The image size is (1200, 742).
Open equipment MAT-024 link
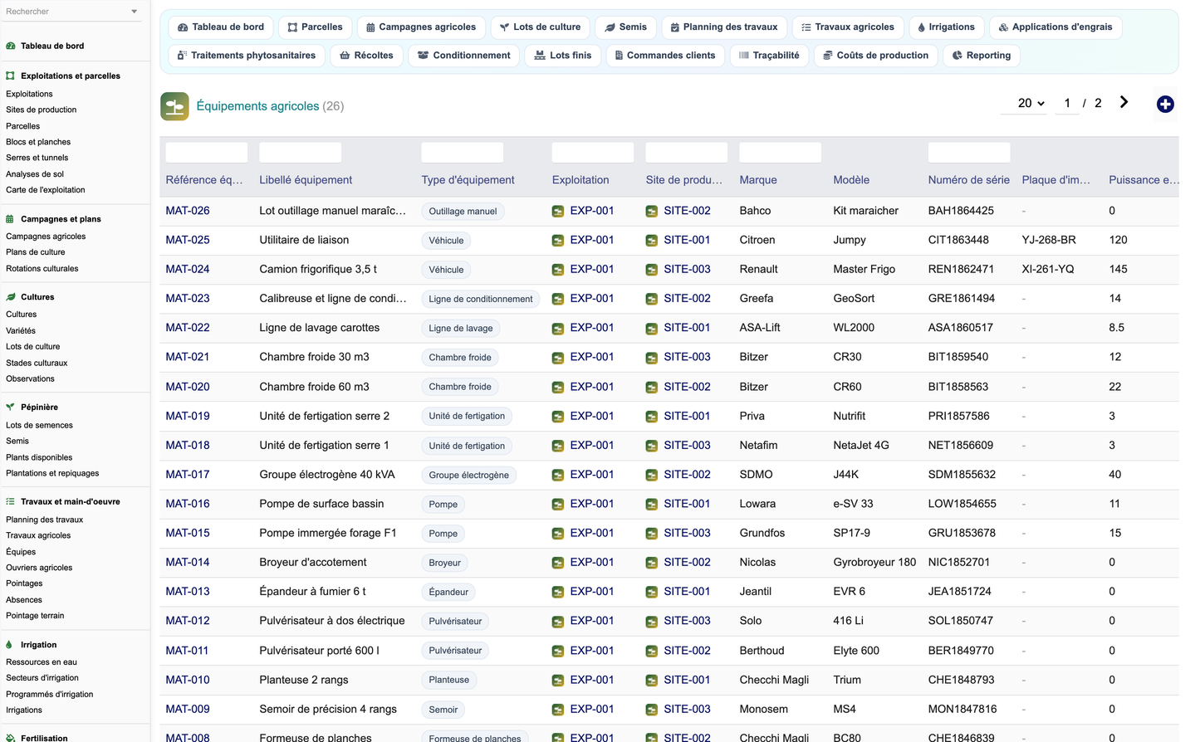point(188,269)
